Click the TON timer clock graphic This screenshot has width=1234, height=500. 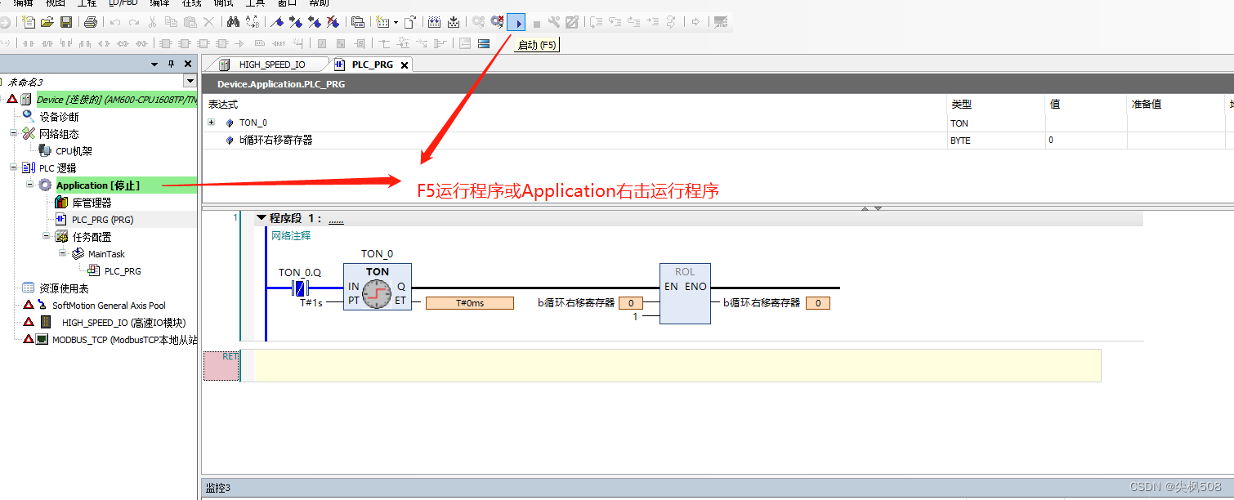click(377, 294)
